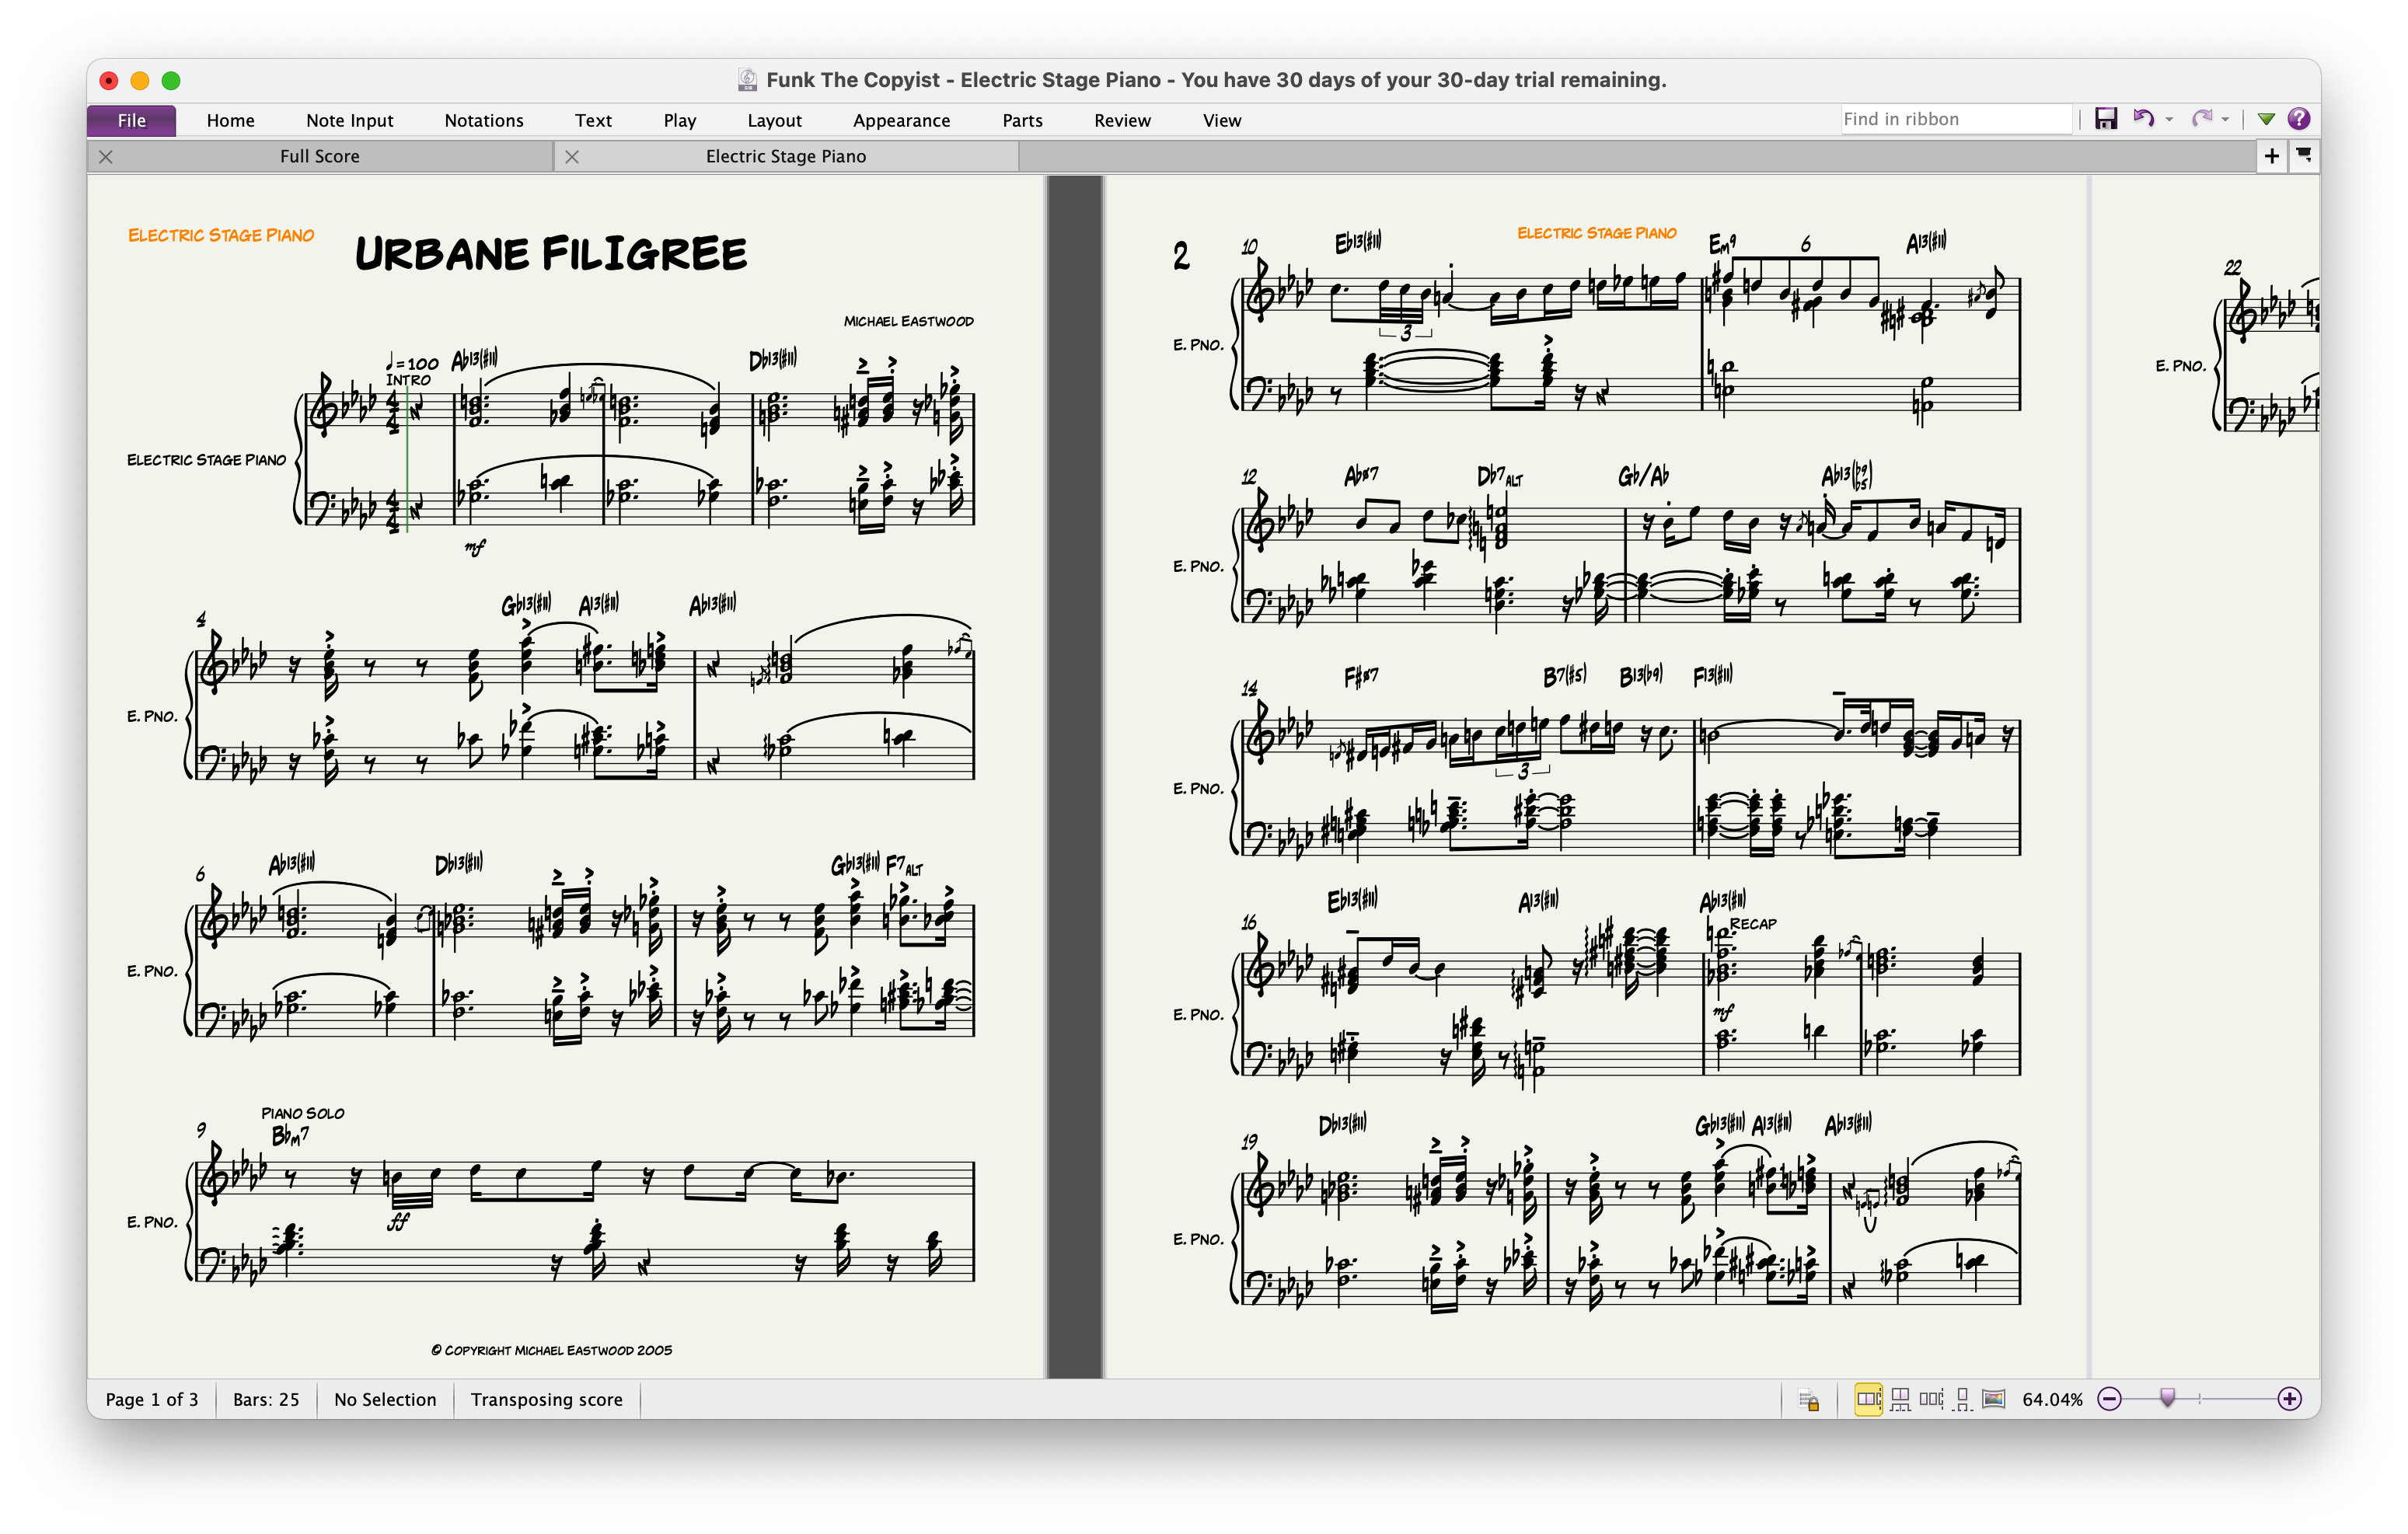Toggle spreads vertically view button

pos(1900,1399)
